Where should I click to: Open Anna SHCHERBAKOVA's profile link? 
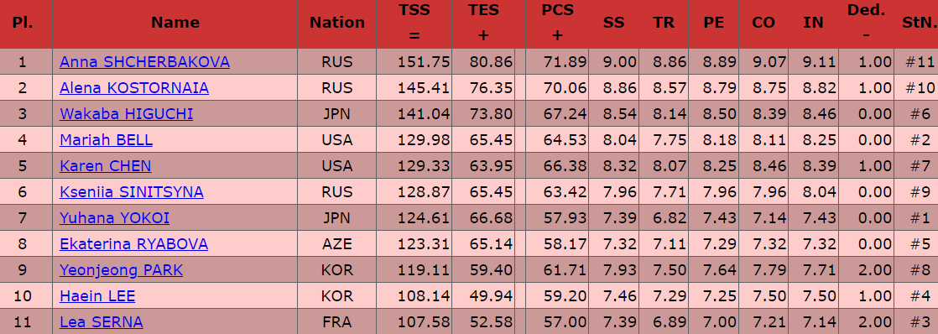[x=145, y=61]
